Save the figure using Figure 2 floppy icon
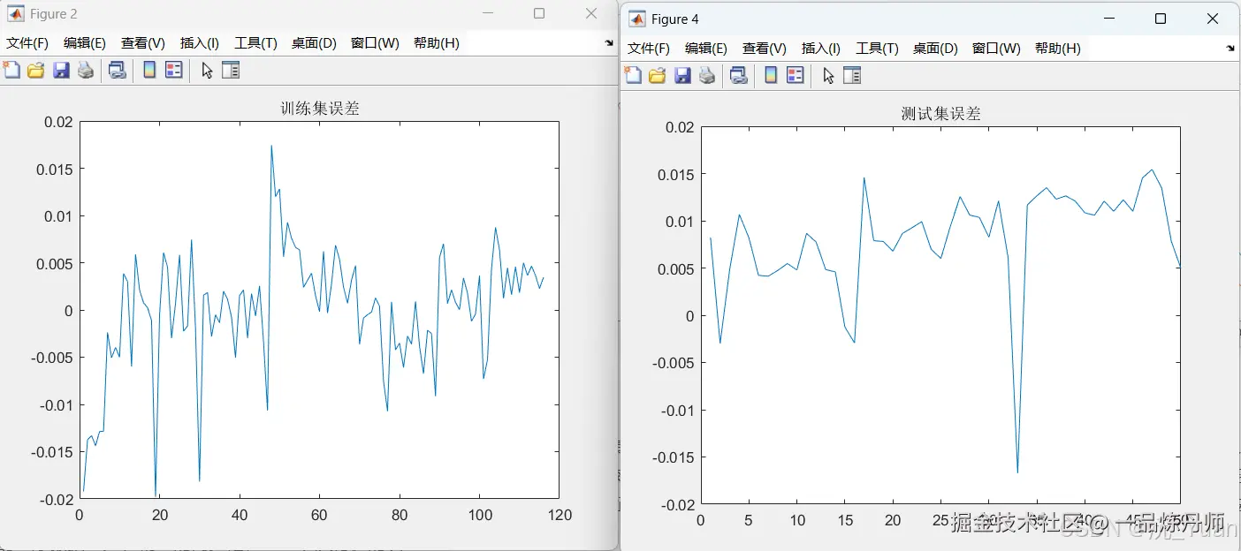 [x=61, y=71]
